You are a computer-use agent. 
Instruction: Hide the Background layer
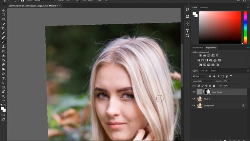point(194,105)
